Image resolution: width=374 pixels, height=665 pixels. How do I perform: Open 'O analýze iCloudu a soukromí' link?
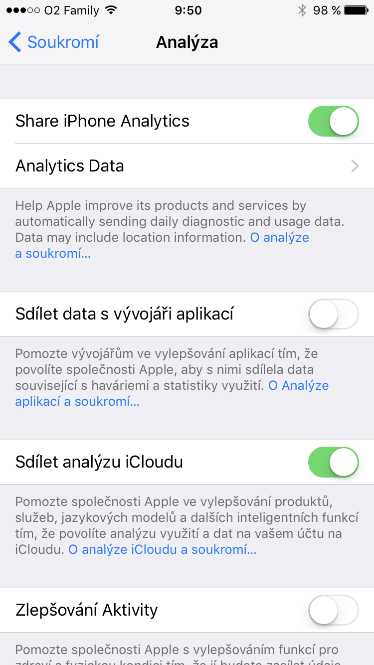(x=162, y=550)
